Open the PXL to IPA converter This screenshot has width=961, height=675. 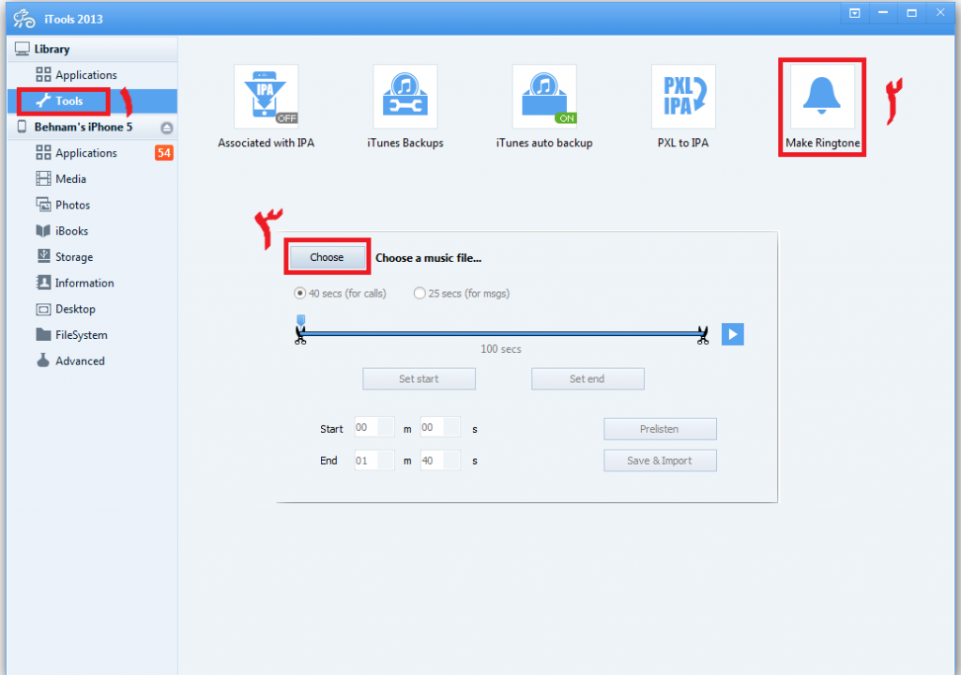coord(683,97)
